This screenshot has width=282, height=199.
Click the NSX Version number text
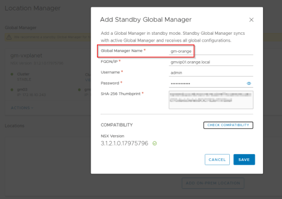[x=124, y=144]
